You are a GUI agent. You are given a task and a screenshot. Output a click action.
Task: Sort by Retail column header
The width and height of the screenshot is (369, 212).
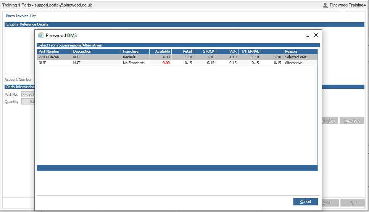point(183,51)
